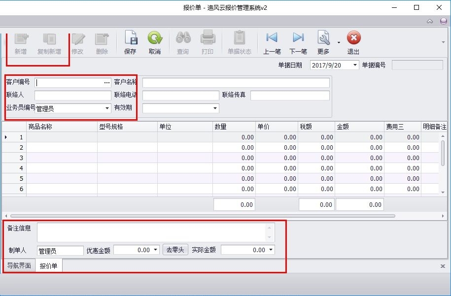Click the 联络电话 input field

point(180,95)
